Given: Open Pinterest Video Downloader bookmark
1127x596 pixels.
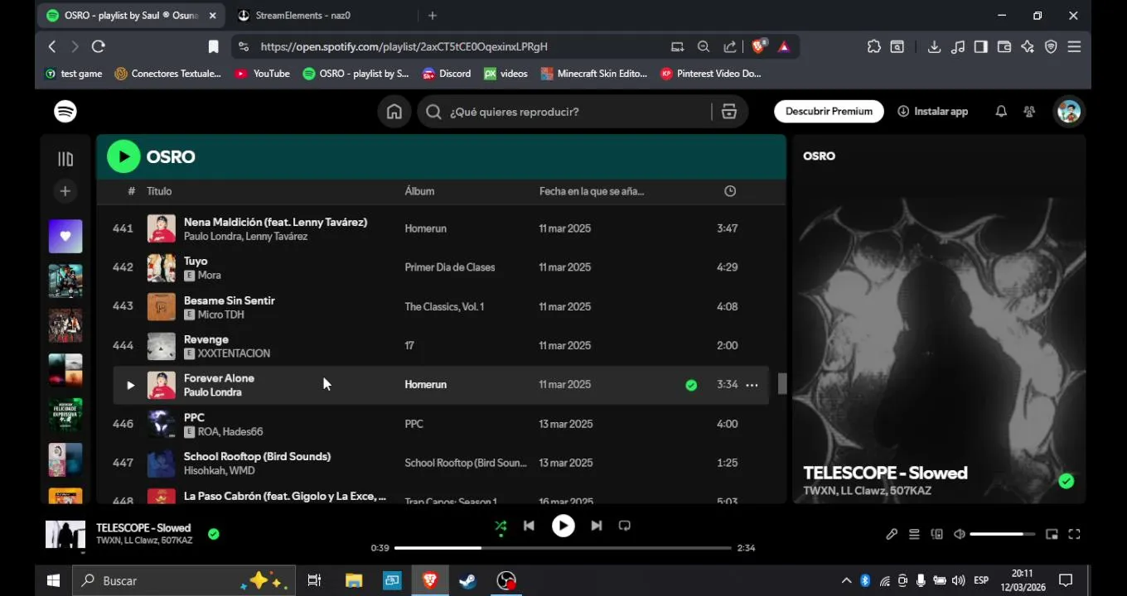Looking at the screenshot, I should pos(710,74).
